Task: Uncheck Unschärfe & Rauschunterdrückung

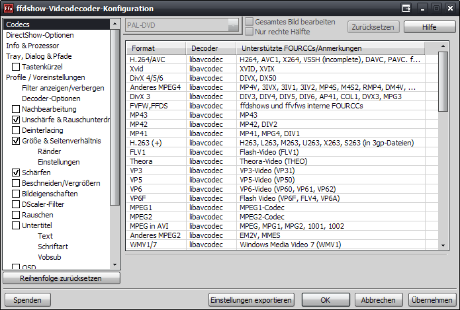Action: click(x=16, y=120)
